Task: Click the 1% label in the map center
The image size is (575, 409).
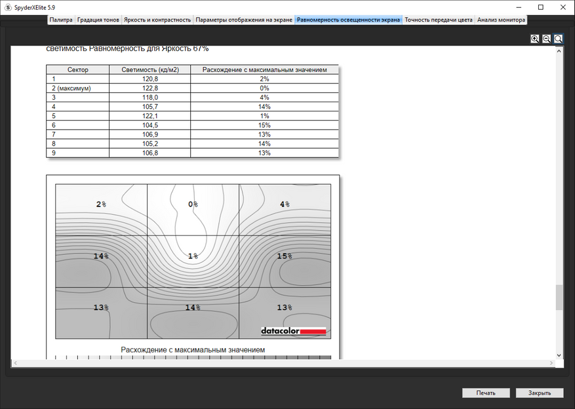Action: tap(193, 256)
